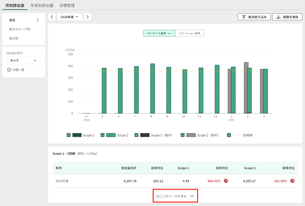Click the August Scope 2 bar in chart
This screenshot has width=305, height=206.
(x=152, y=89)
